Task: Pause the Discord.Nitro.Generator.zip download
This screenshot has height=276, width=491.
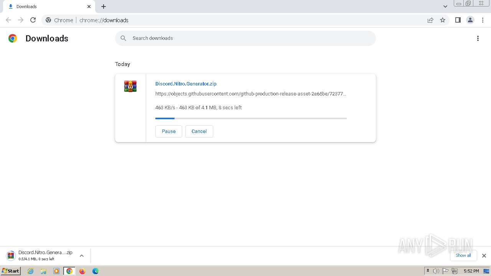Action: click(x=169, y=131)
